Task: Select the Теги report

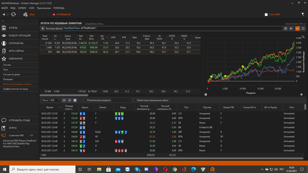Action: pos(5,69)
